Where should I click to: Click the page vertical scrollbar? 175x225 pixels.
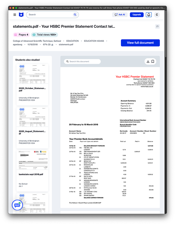tap(166, 34)
